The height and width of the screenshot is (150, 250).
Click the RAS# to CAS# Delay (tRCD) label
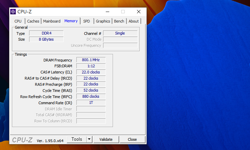tap(48, 79)
